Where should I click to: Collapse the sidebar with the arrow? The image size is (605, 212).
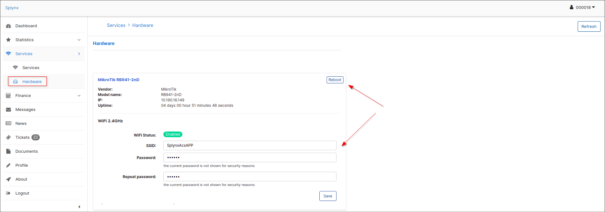79,207
